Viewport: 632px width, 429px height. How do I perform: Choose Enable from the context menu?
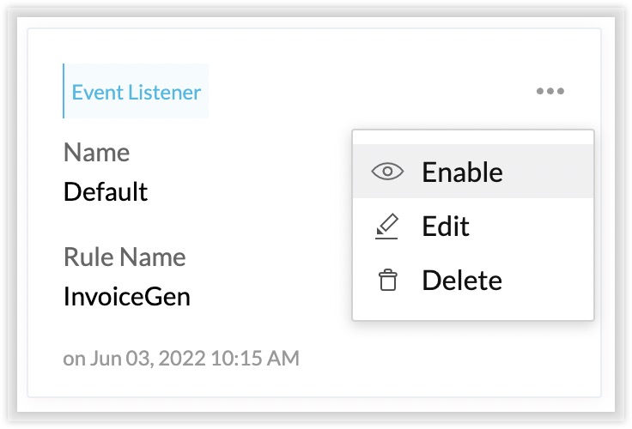pos(462,172)
